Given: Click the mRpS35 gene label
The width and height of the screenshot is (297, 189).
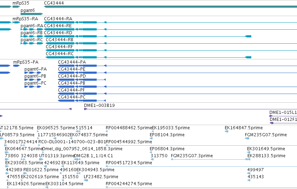Looking at the screenshot, I should coord(21,3).
